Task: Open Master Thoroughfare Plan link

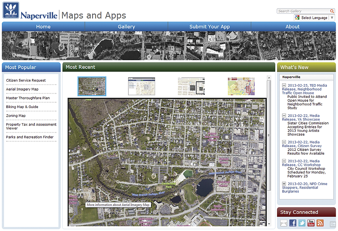Action: point(28,98)
